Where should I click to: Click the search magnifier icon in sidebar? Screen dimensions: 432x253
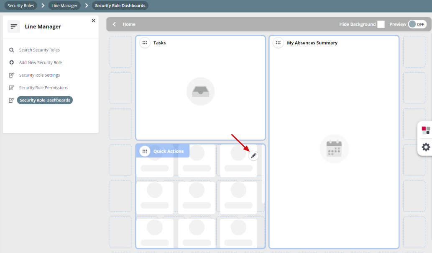point(12,50)
